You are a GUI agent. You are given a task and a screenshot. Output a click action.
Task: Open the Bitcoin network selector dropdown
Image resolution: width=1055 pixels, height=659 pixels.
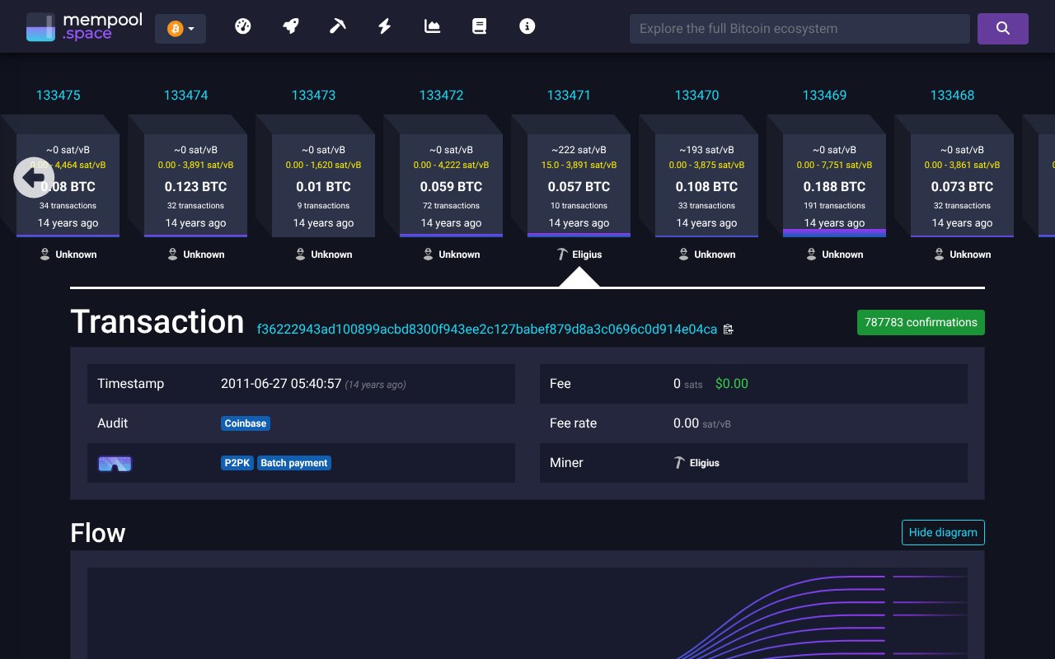tap(180, 27)
